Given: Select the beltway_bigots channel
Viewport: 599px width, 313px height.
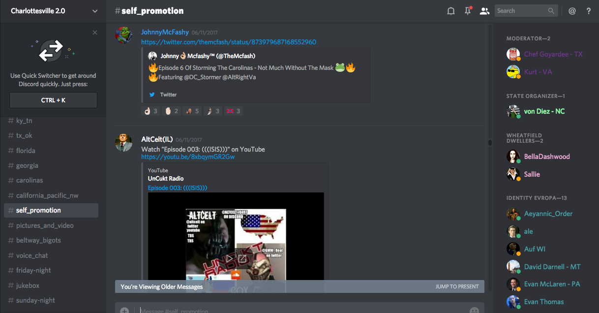Looking at the screenshot, I should click(38, 240).
